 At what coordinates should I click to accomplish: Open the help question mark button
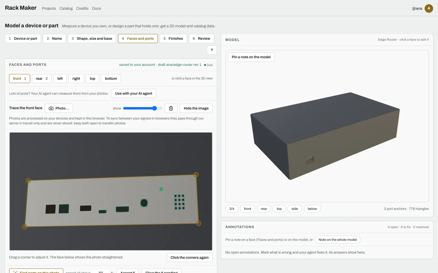pyautogui.click(x=212, y=50)
